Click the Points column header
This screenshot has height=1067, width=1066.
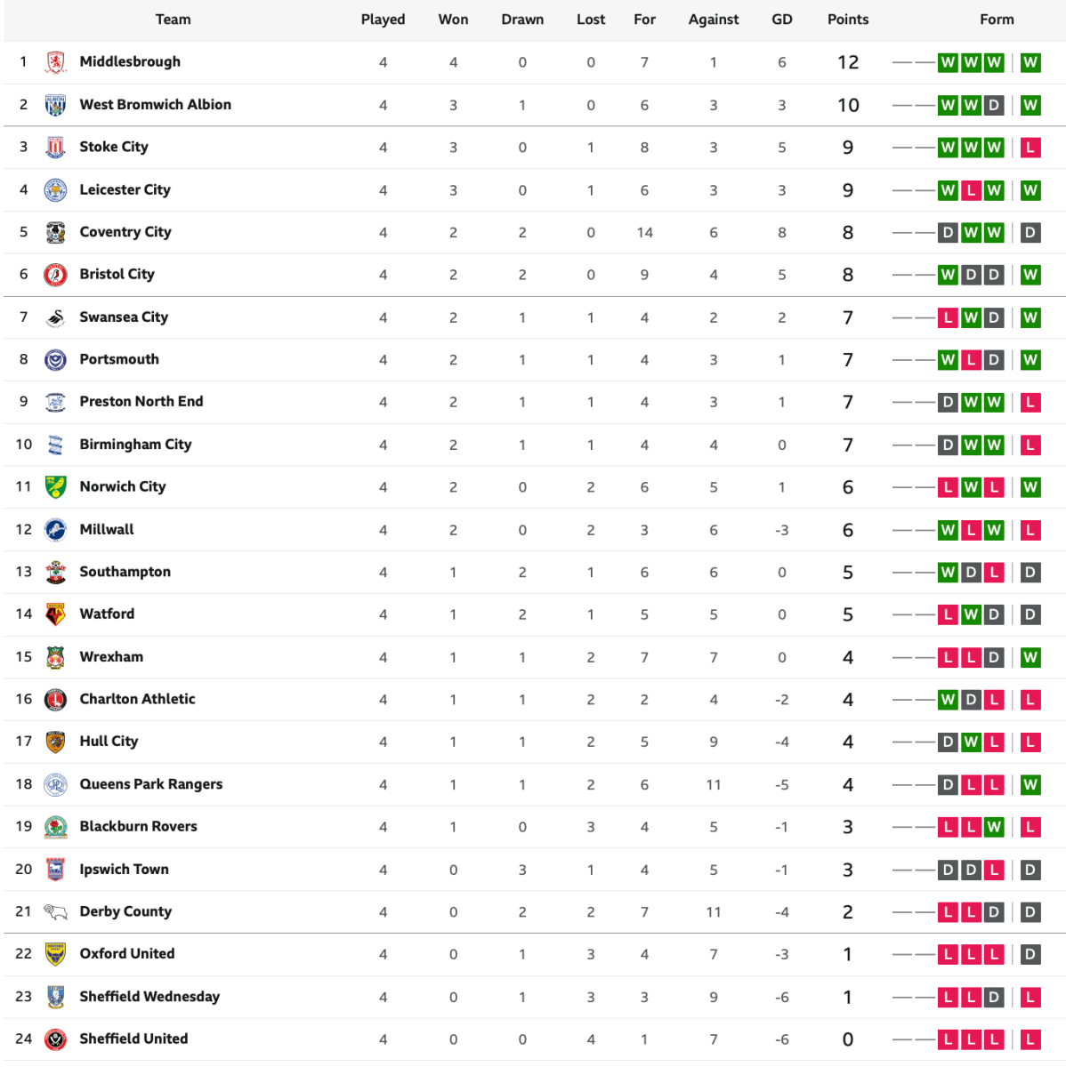848,20
